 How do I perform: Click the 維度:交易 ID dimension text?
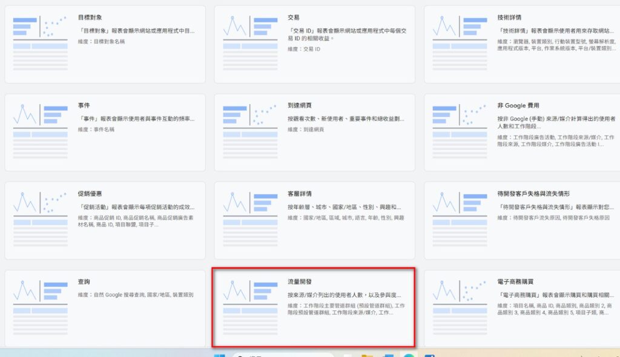304,49
